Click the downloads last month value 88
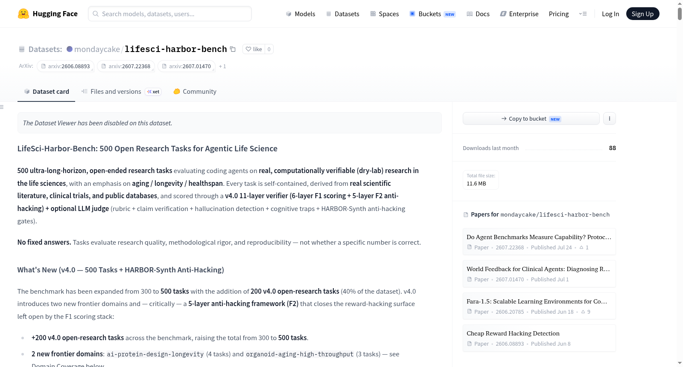The width and height of the screenshot is (683, 367). point(613,148)
